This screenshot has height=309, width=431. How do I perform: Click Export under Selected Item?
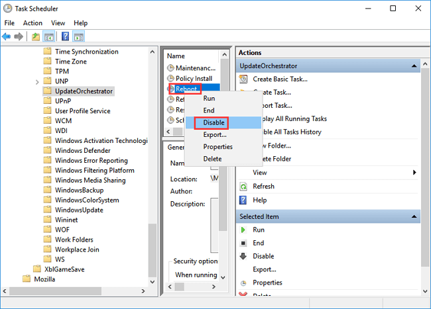coord(265,269)
